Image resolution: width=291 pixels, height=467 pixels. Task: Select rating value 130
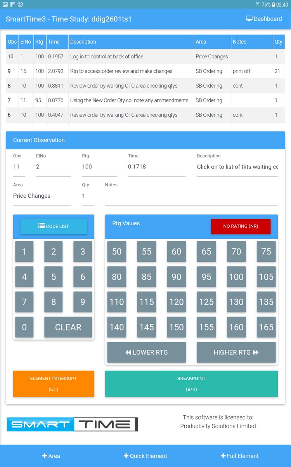tap(236, 302)
